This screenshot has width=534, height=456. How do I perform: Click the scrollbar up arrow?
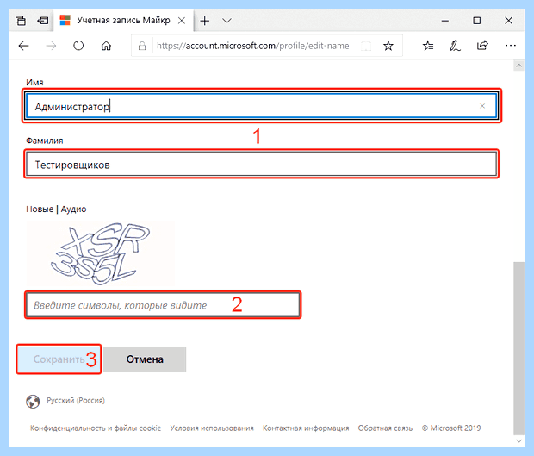coord(518,66)
